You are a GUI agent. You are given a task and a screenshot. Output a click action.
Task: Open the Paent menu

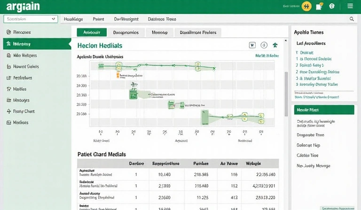(98, 19)
